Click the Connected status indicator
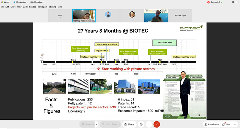The image size is (240, 129). click(214, 2)
